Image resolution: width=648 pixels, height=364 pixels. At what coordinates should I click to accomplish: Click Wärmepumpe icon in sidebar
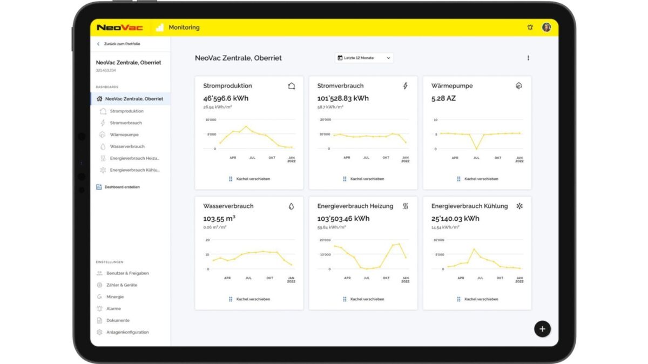click(103, 135)
